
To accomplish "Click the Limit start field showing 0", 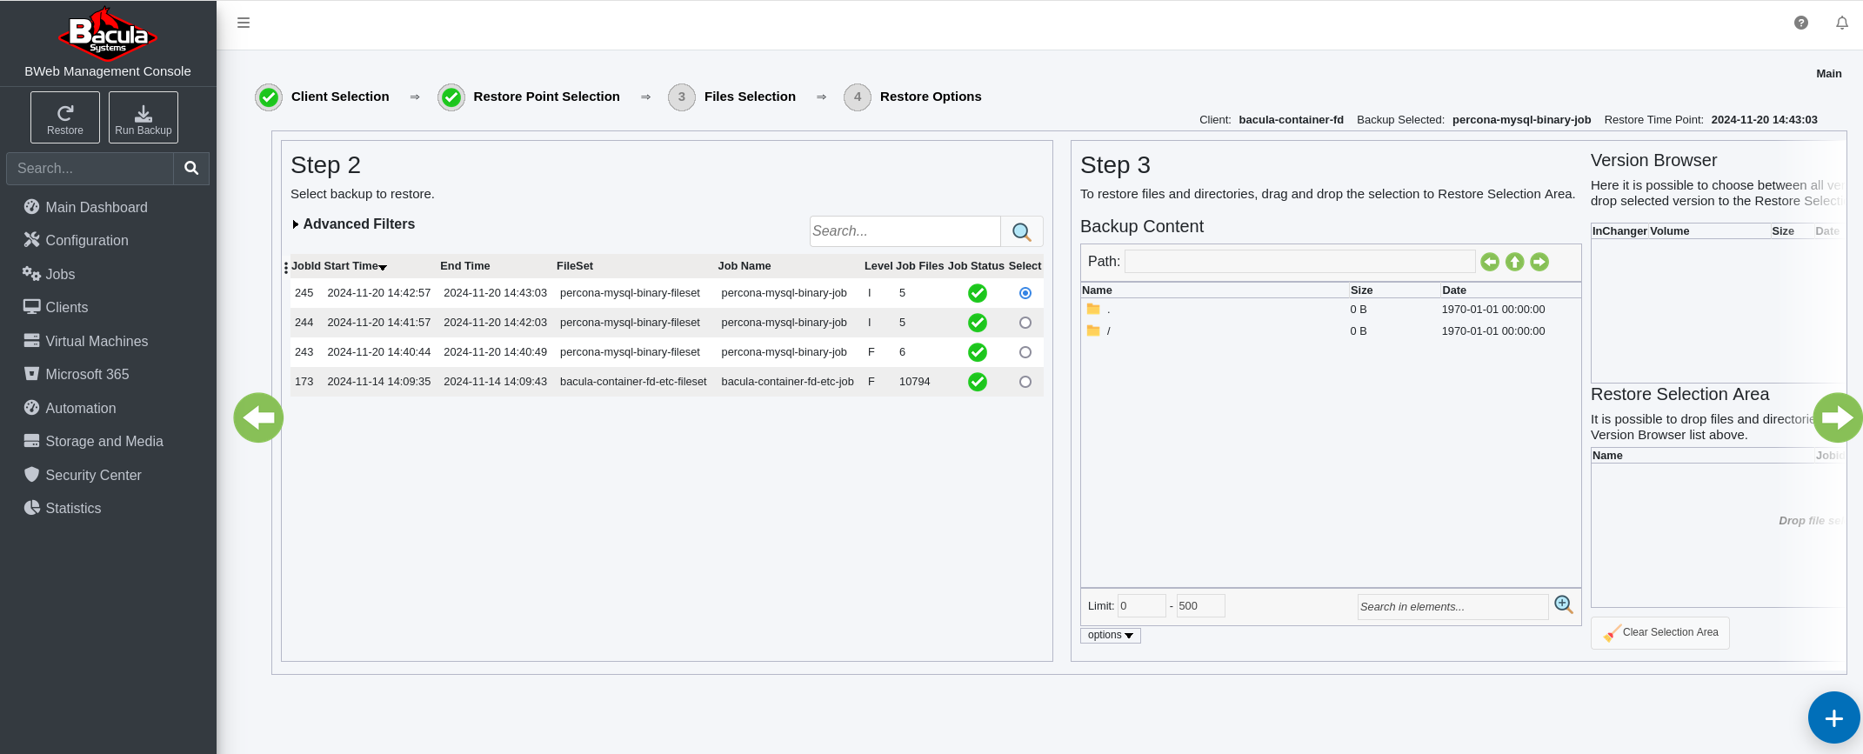I will [x=1141, y=606].
